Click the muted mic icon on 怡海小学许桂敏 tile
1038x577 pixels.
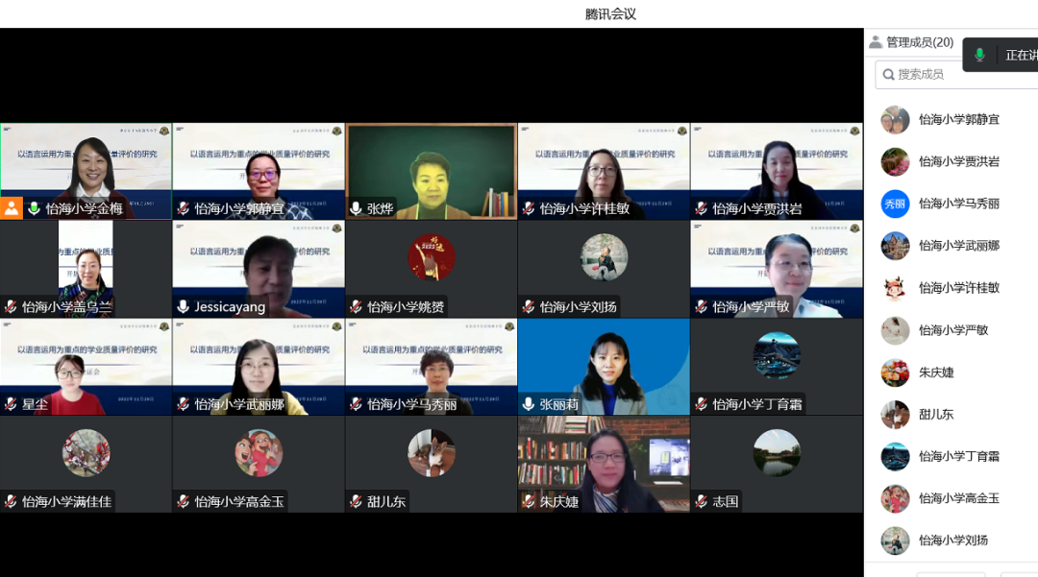point(529,209)
